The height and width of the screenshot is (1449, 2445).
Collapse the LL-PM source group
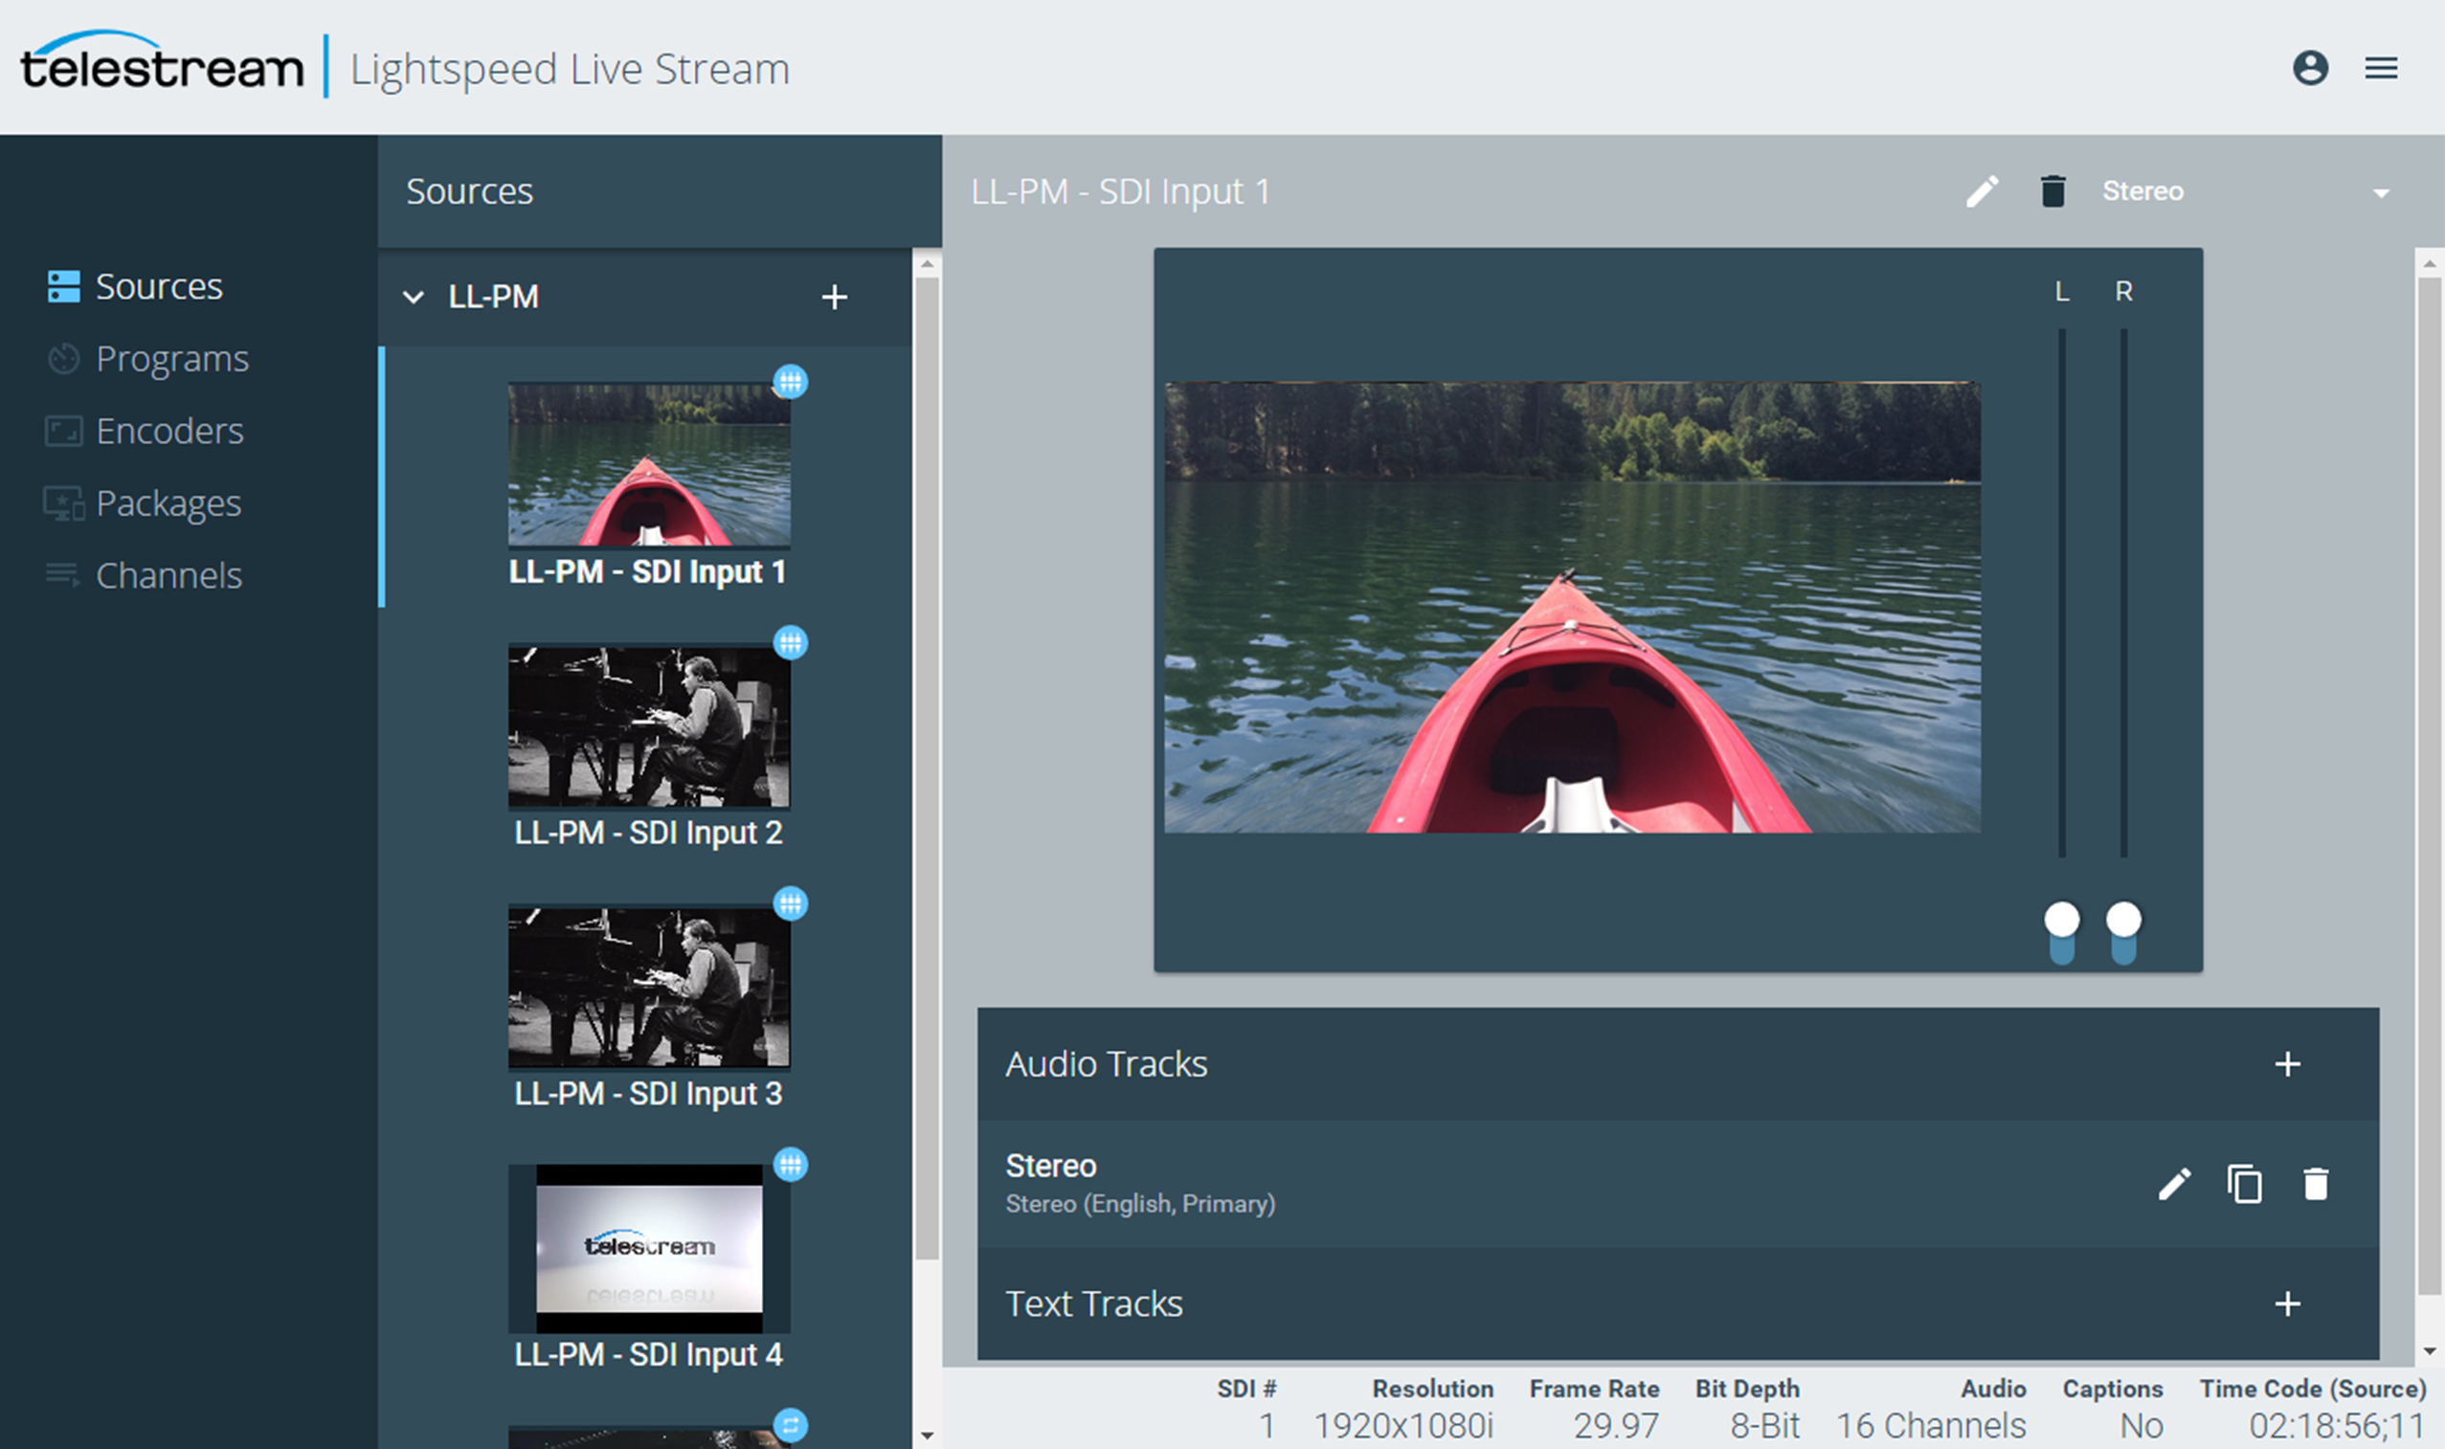pos(414,297)
